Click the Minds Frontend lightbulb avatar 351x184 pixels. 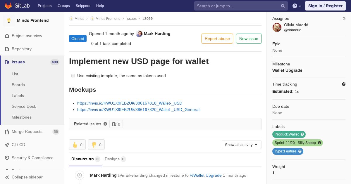click(9, 20)
